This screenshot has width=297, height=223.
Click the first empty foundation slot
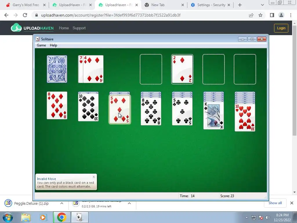pyautogui.click(x=151, y=69)
